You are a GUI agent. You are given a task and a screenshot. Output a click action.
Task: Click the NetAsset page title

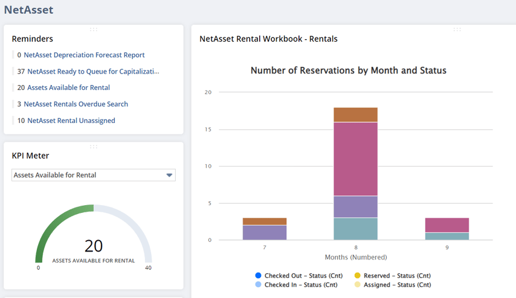click(x=28, y=10)
